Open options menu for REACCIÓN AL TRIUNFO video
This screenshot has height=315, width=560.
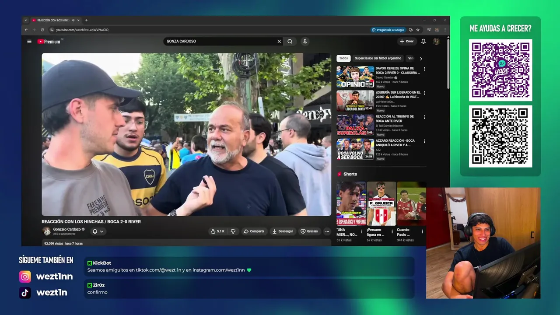click(424, 117)
